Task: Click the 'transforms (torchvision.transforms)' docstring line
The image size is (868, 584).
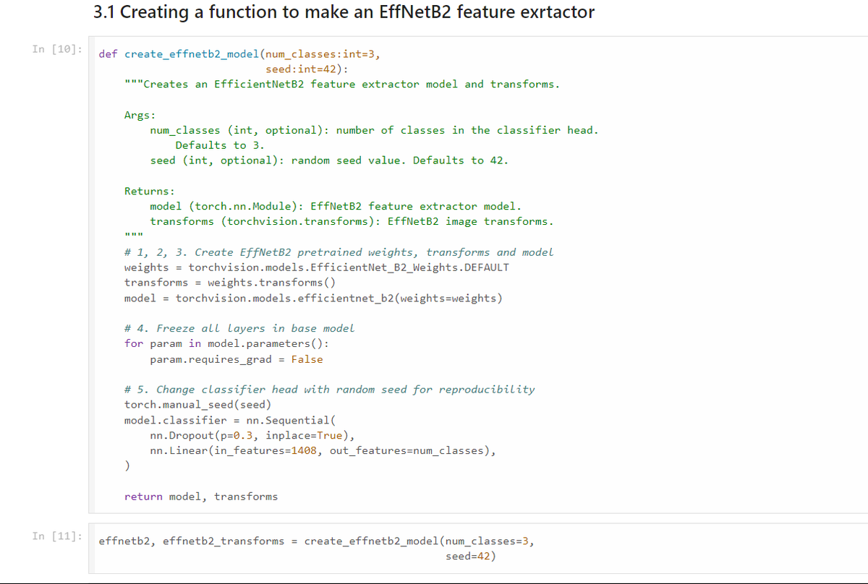Action: tap(352, 222)
